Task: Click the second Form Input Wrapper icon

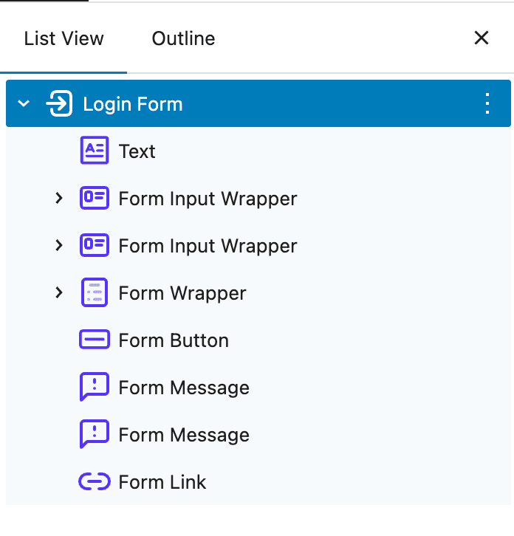Action: pyautogui.click(x=94, y=246)
